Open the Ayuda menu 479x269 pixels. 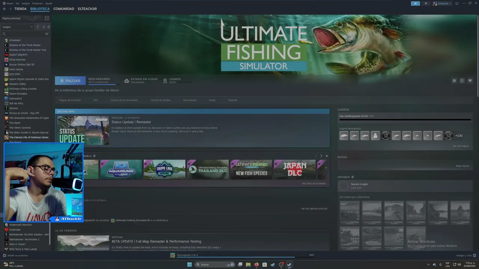point(49,3)
